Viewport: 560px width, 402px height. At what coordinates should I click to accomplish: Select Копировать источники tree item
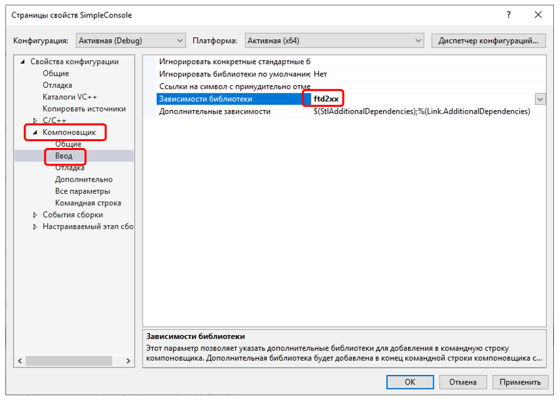coord(84,109)
